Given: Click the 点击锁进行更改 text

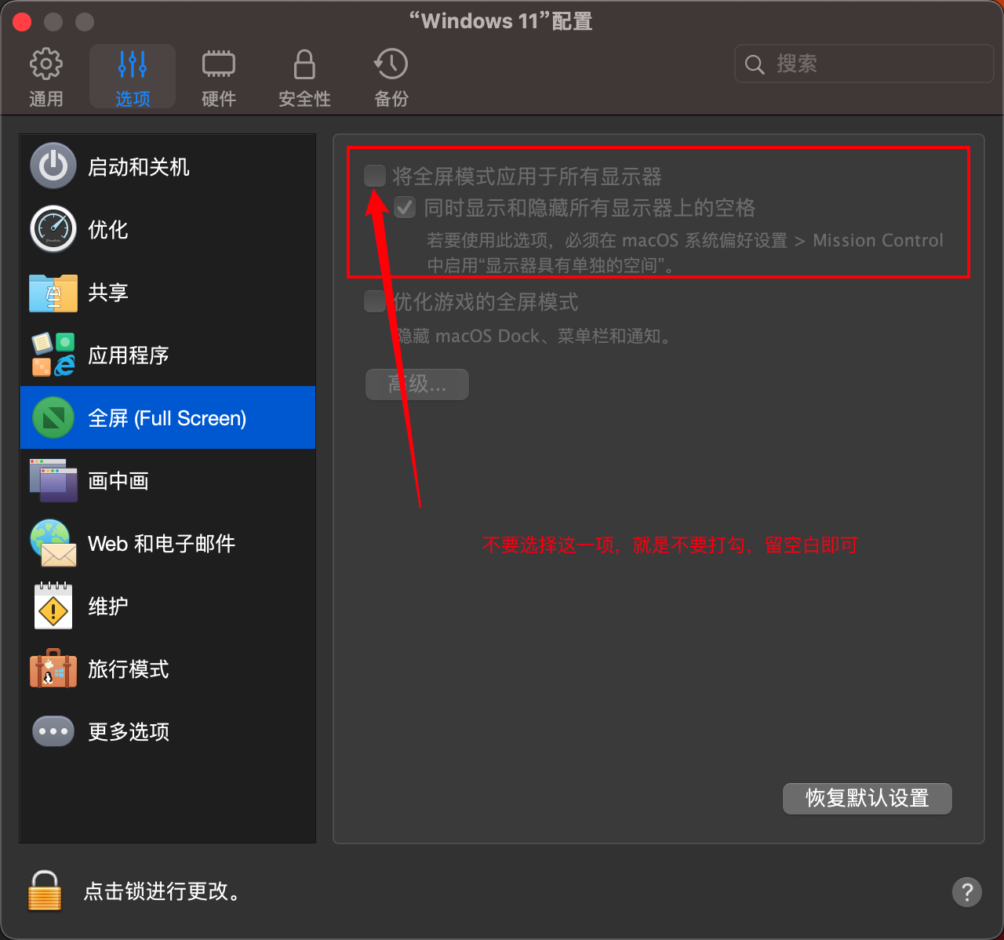Looking at the screenshot, I should pos(163,891).
